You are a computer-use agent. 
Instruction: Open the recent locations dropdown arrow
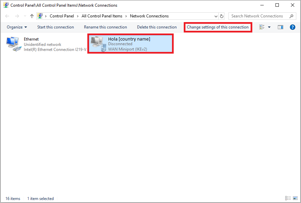pyautogui.click(x=25, y=16)
